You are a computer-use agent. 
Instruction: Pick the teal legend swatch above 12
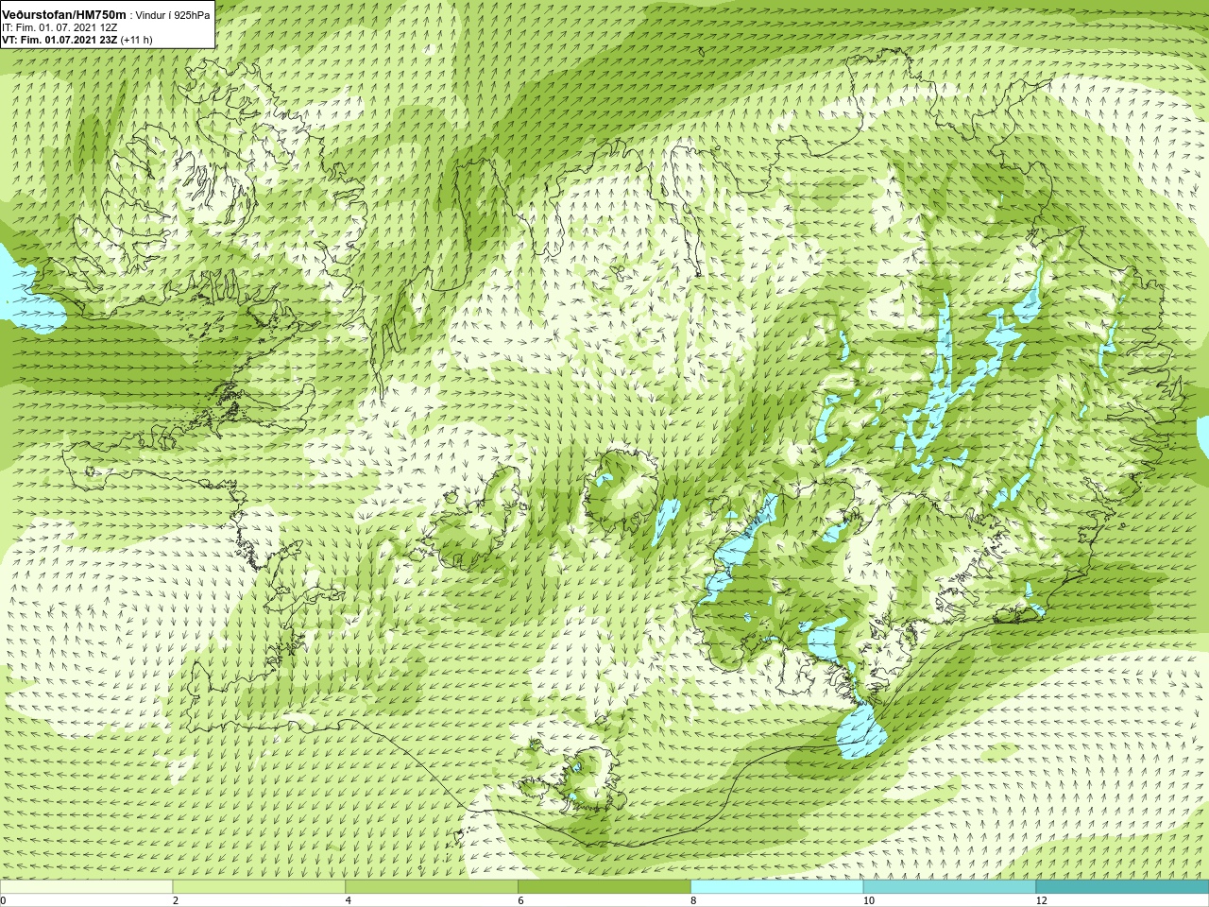(1122, 887)
